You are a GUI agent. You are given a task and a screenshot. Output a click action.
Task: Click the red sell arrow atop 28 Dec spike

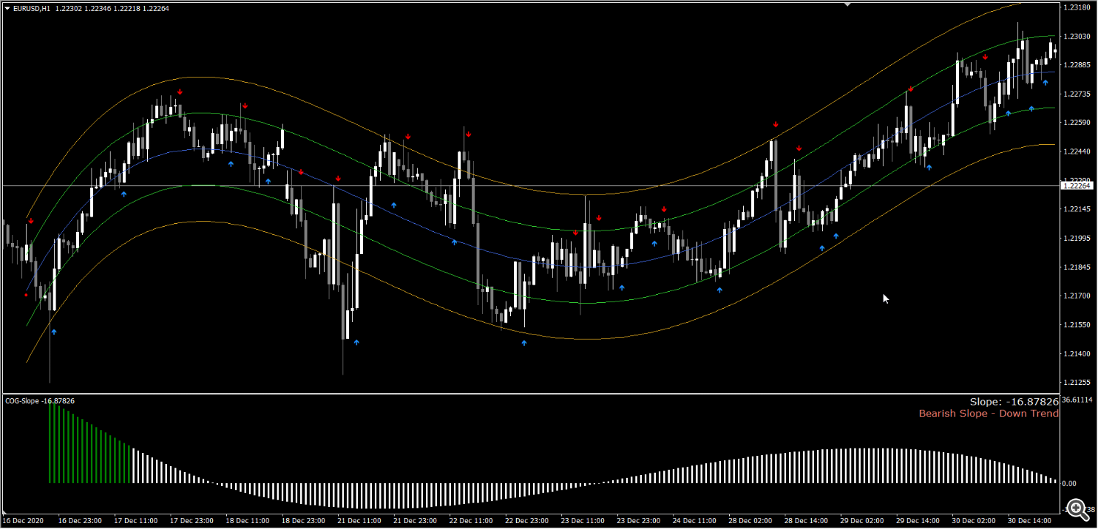pyautogui.click(x=775, y=124)
